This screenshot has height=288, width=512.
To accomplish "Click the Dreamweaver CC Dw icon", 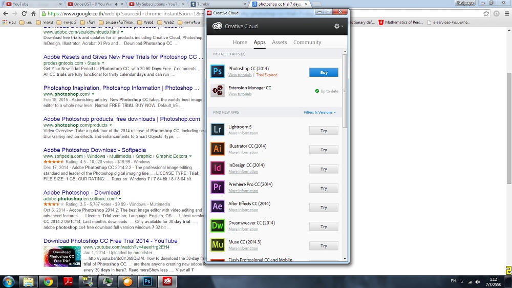I will tap(218, 225).
